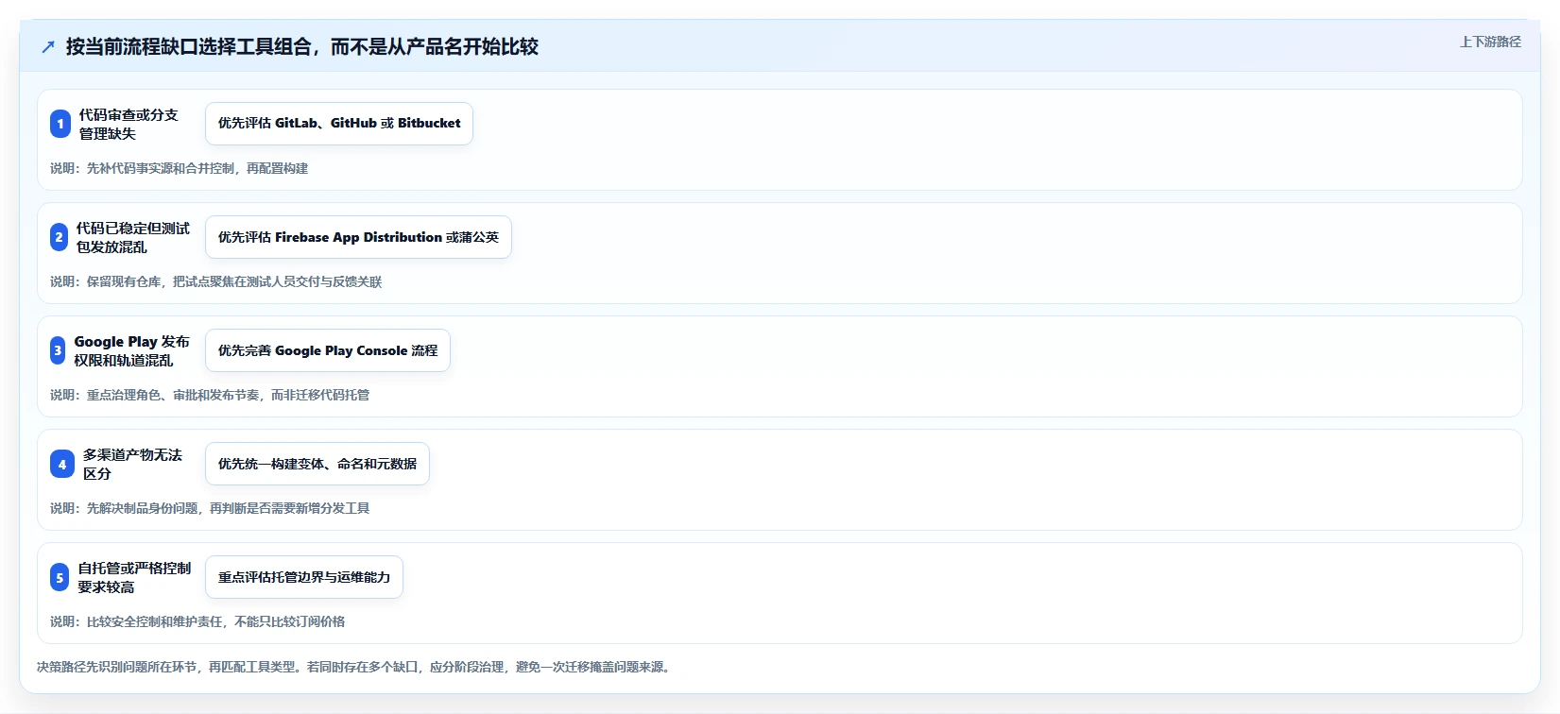
Task: Click the step 1 number badge
Action: click(60, 124)
